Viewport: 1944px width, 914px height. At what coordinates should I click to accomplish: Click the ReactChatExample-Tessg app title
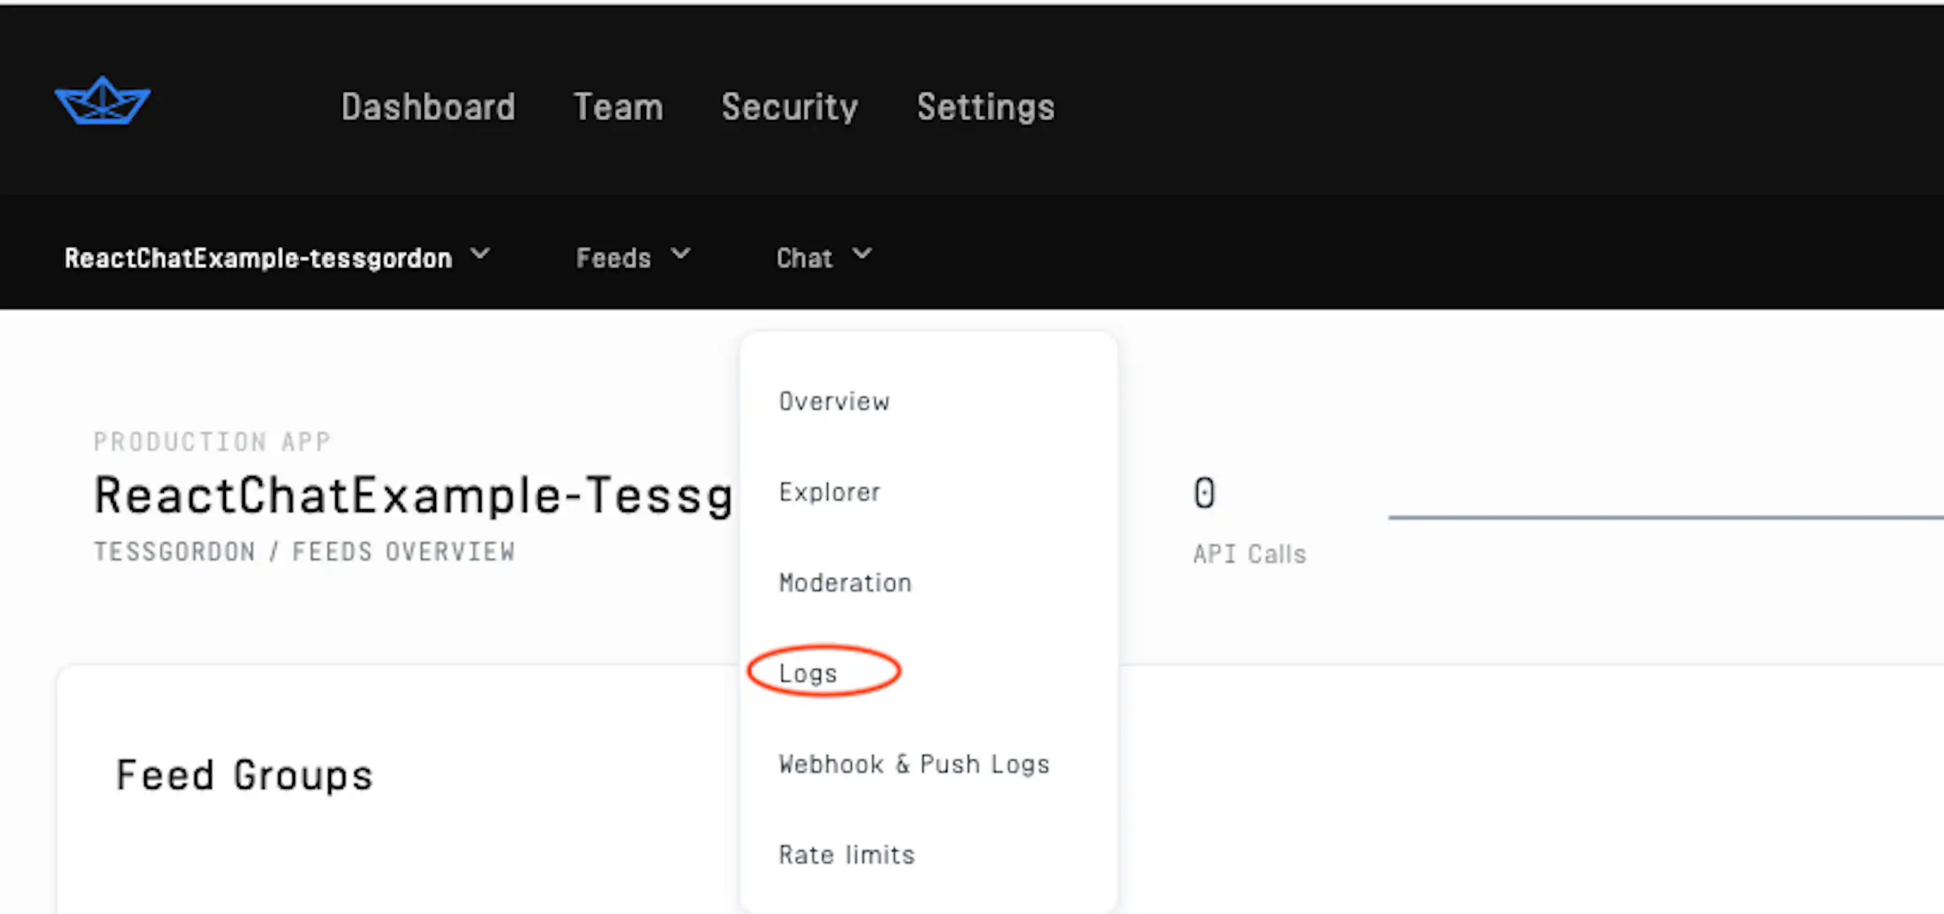[415, 495]
